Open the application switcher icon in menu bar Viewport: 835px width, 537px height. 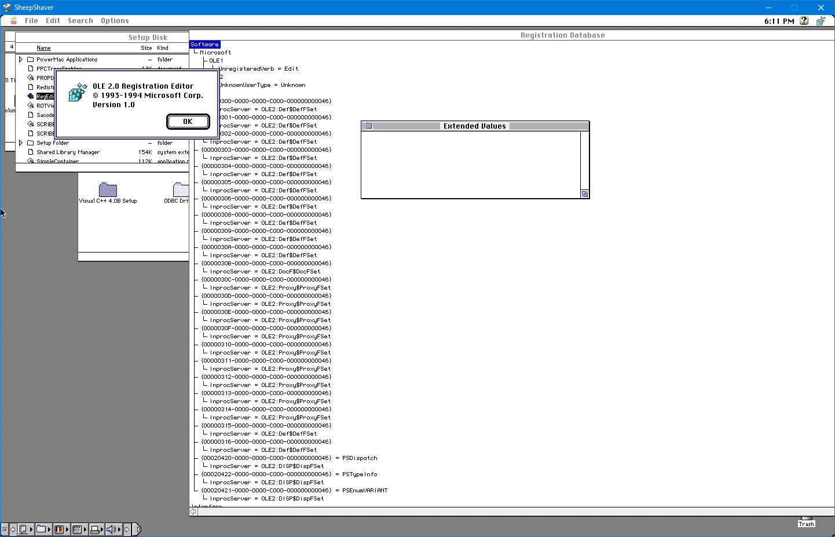(821, 21)
